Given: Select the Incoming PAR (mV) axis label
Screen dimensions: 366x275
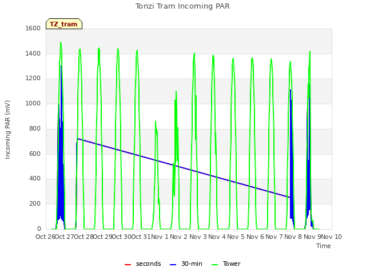Looking at the screenshot, I should click(x=7, y=130).
